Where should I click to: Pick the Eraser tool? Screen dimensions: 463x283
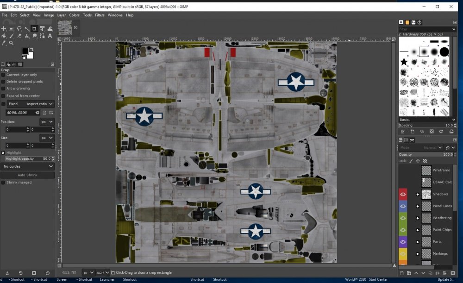19,36
